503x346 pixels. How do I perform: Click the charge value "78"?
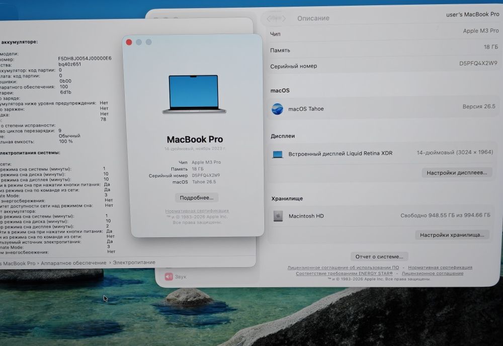[103, 119]
